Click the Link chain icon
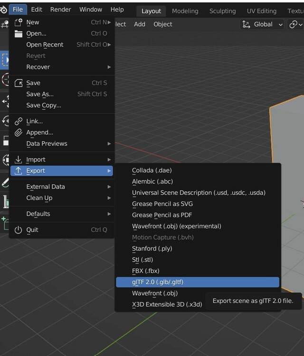 click(x=19, y=121)
